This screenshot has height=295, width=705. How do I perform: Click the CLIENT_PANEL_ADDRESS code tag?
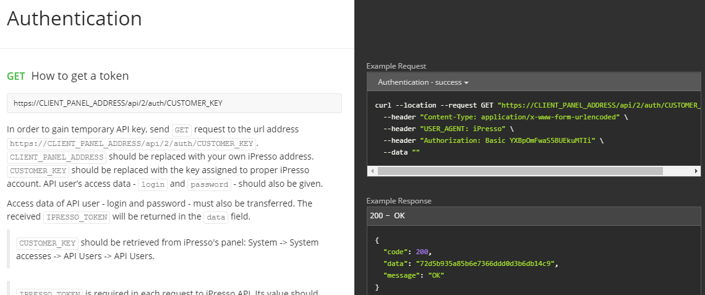(x=57, y=157)
